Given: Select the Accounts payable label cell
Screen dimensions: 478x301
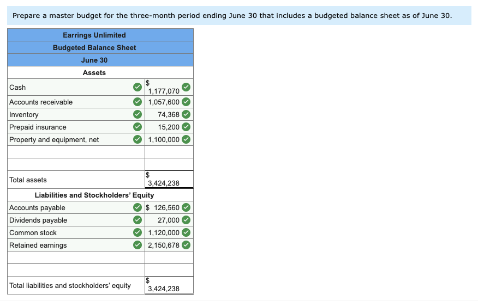Looking at the screenshot, I should 76,207.
